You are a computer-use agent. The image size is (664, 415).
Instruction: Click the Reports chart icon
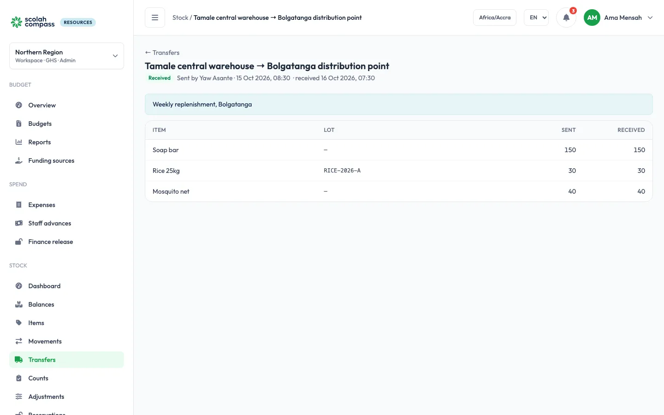(x=19, y=142)
